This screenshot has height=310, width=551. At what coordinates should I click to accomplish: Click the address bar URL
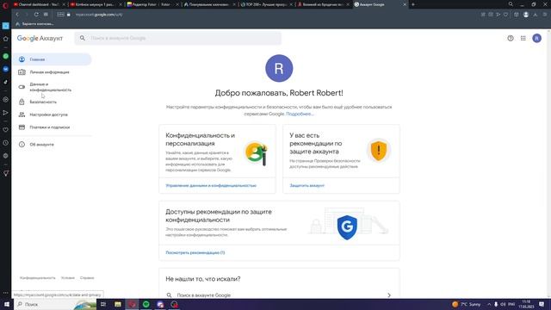[x=99, y=15]
